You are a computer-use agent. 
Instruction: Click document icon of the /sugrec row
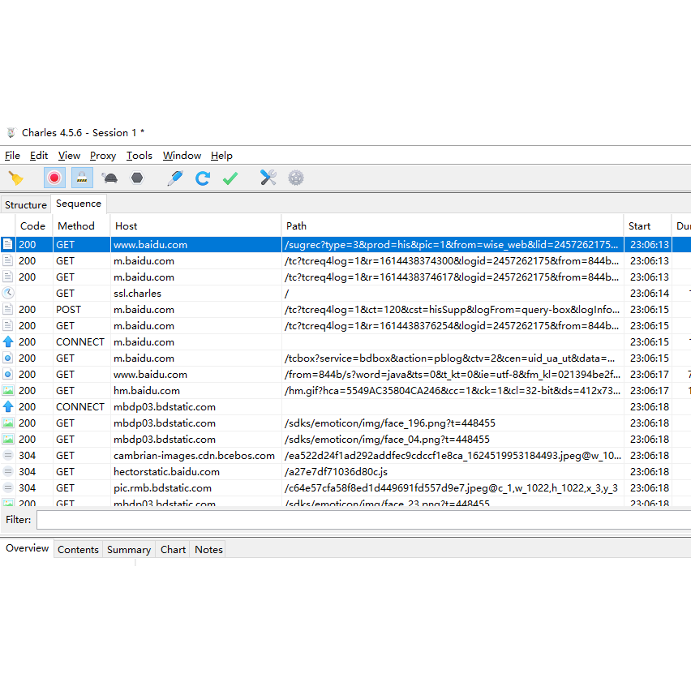point(8,245)
